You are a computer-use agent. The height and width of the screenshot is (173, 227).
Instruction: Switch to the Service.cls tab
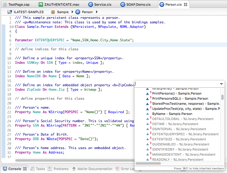[x=100, y=4]
